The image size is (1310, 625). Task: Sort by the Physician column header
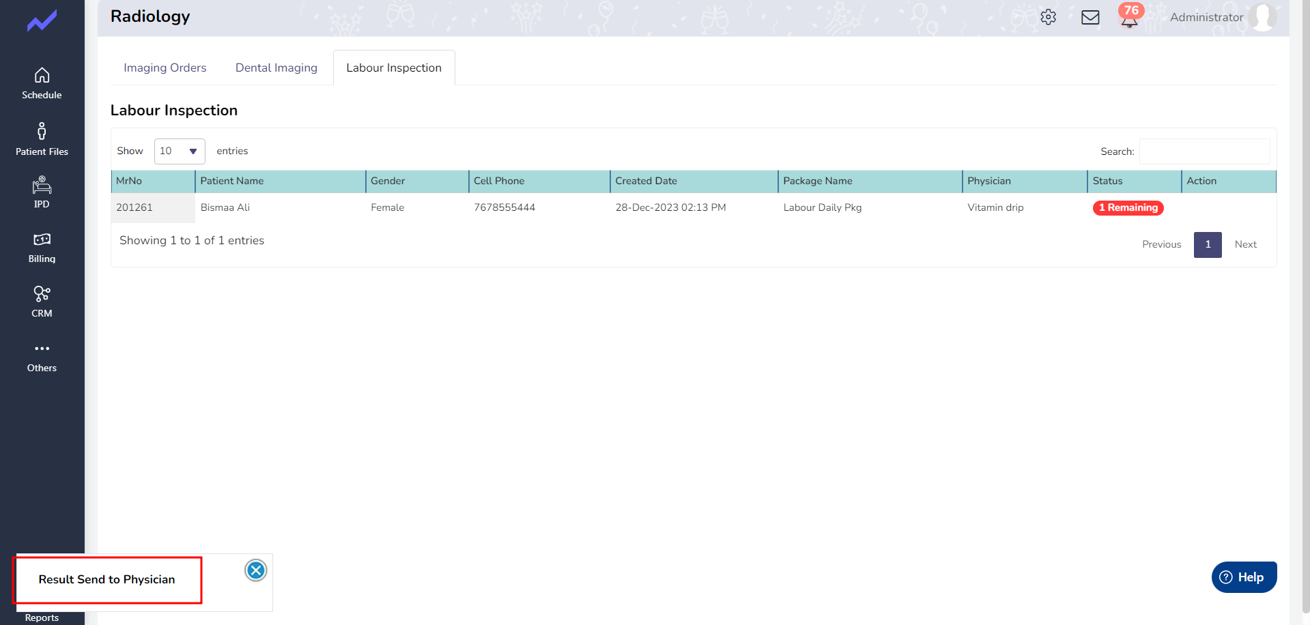tap(1025, 181)
